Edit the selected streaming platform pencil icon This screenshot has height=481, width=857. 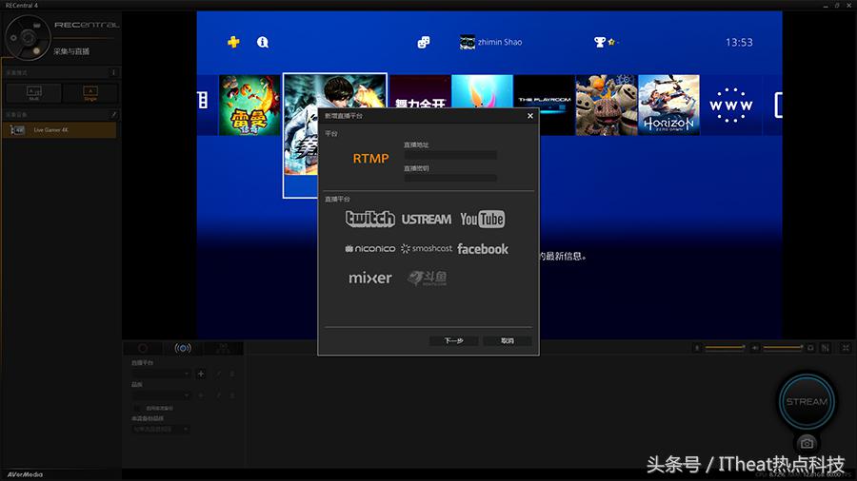point(218,374)
